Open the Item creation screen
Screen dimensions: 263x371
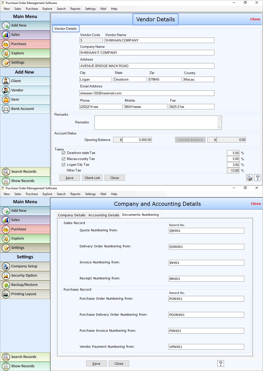(x=15, y=99)
